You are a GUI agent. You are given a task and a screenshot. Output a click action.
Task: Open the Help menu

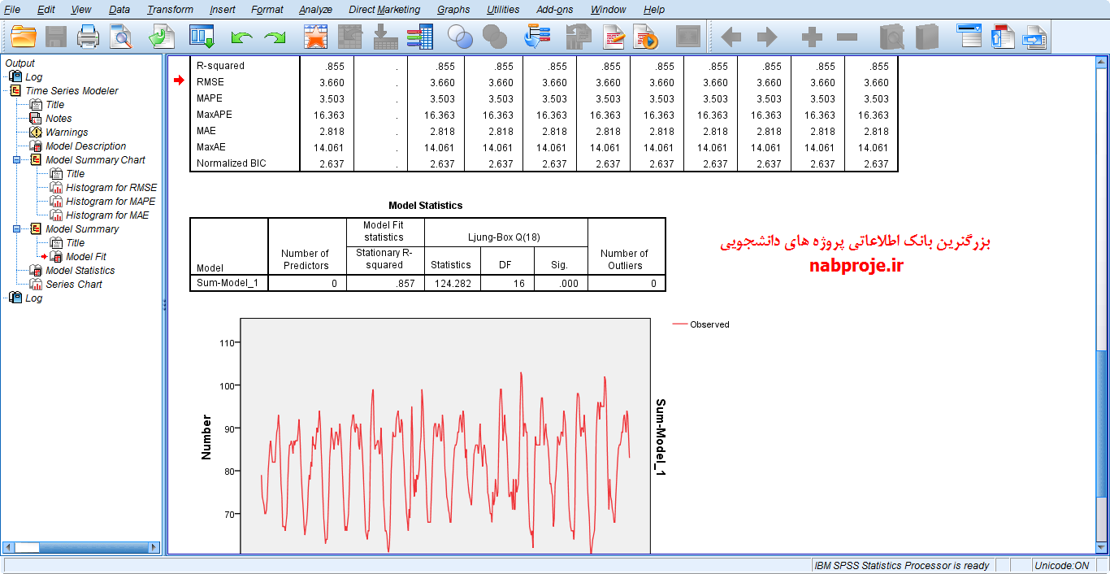654,10
